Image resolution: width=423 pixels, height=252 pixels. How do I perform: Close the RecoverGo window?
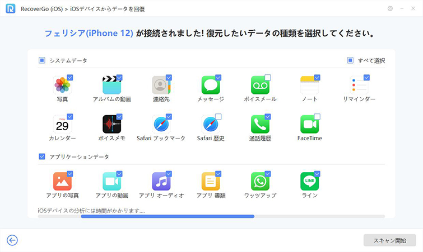coord(413,8)
